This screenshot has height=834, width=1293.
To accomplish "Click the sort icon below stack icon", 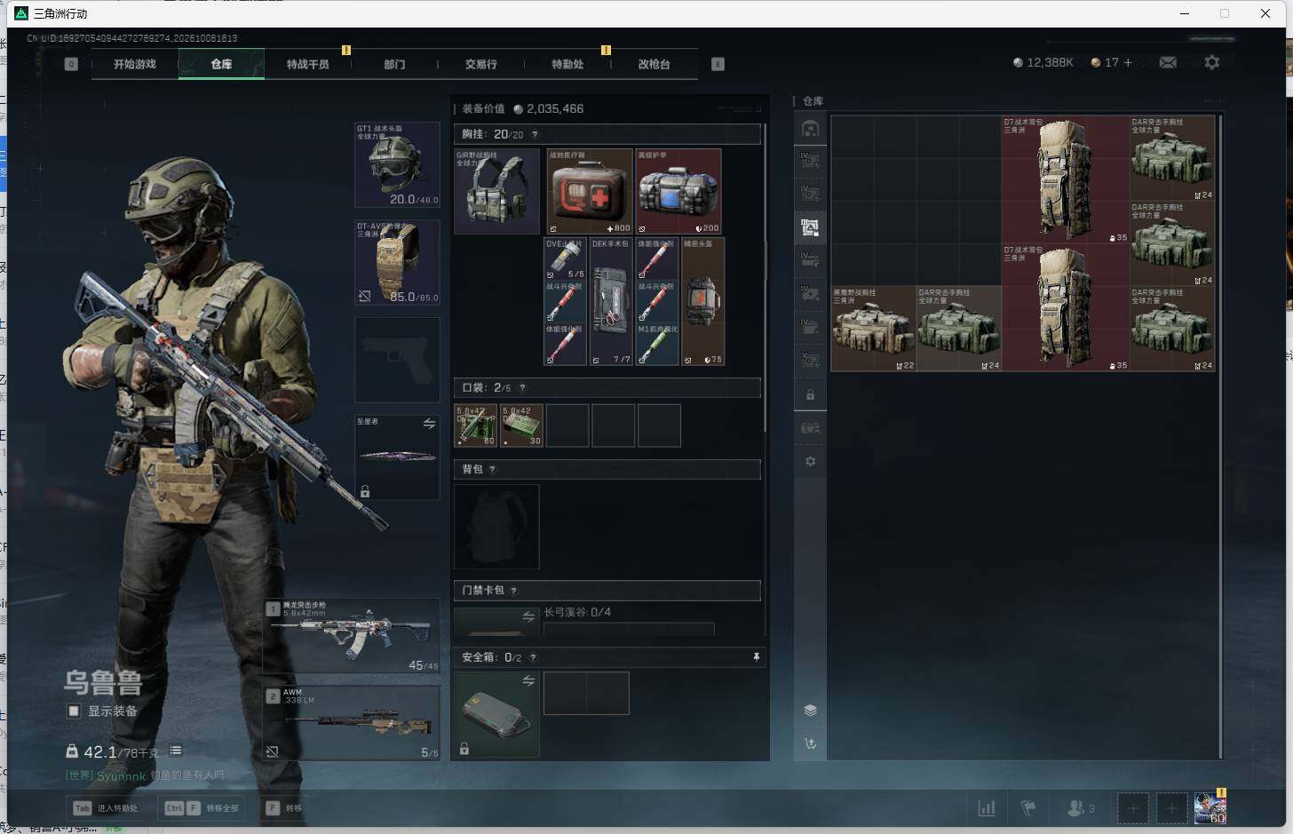I will coord(810,743).
